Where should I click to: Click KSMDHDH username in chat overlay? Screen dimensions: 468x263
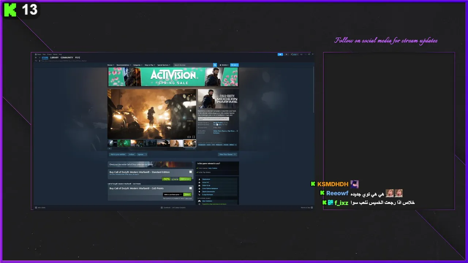click(x=333, y=184)
